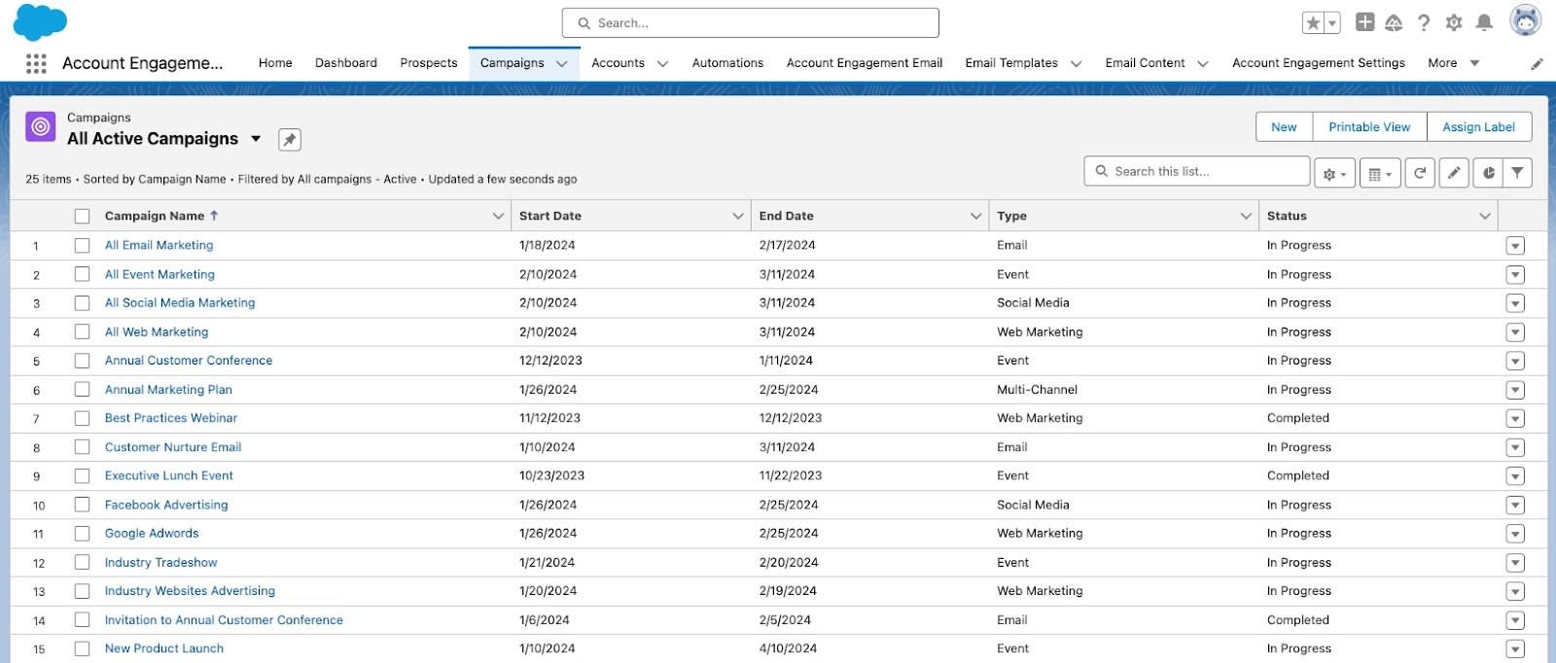Click the Edit List pencil icon
The width and height of the screenshot is (1556, 663).
pyautogui.click(x=1454, y=173)
